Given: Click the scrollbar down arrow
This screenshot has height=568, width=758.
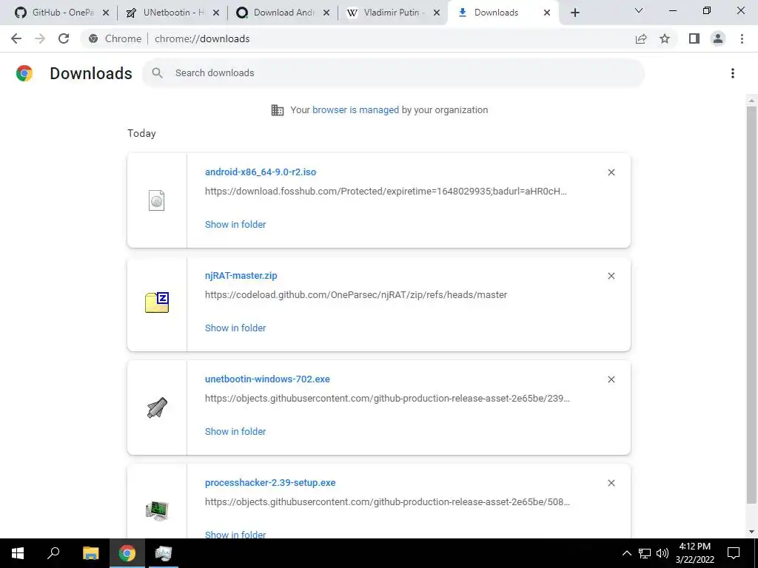Looking at the screenshot, I should pos(751,532).
